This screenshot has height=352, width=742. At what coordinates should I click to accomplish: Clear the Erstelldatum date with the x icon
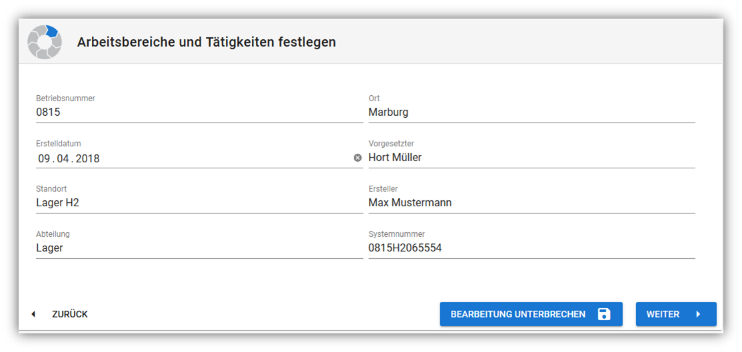[x=357, y=158]
